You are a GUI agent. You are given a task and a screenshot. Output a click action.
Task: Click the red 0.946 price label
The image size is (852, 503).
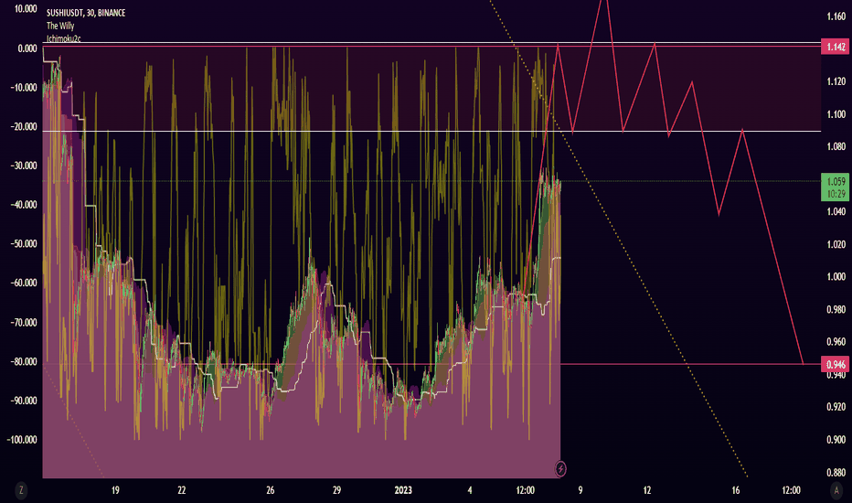point(836,364)
